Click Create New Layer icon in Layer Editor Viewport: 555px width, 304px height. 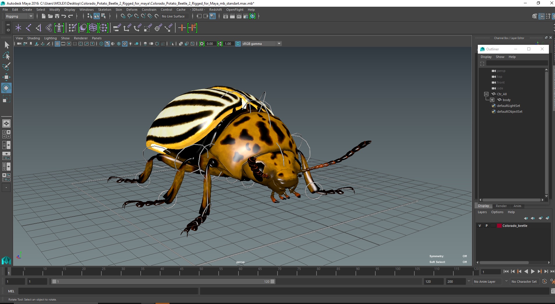[x=541, y=218]
